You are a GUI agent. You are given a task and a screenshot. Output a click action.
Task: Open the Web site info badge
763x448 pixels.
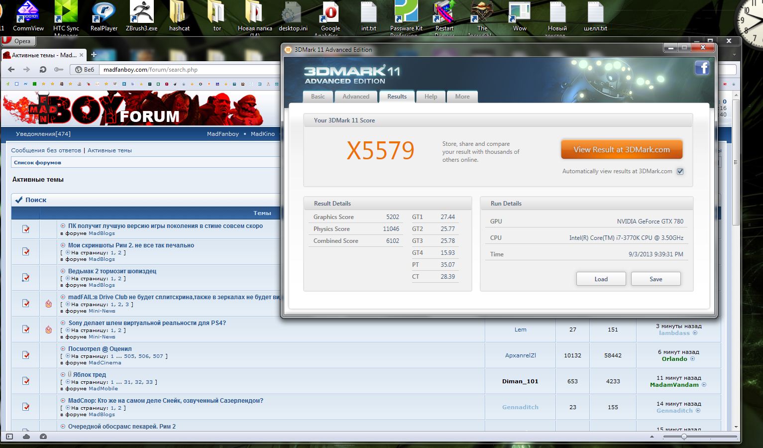pyautogui.click(x=85, y=70)
